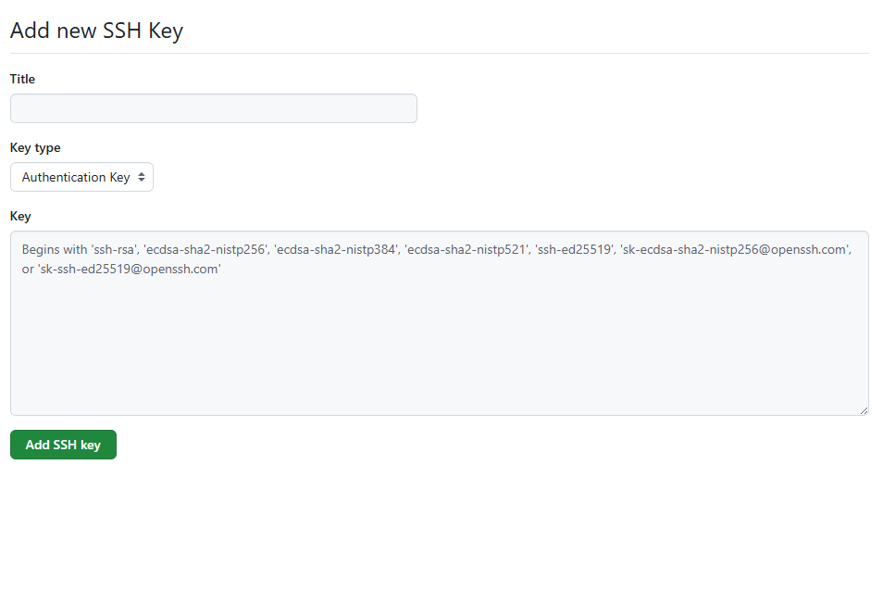883x603 pixels.
Task: Click the Key textarea resize grip
Action: point(864,409)
